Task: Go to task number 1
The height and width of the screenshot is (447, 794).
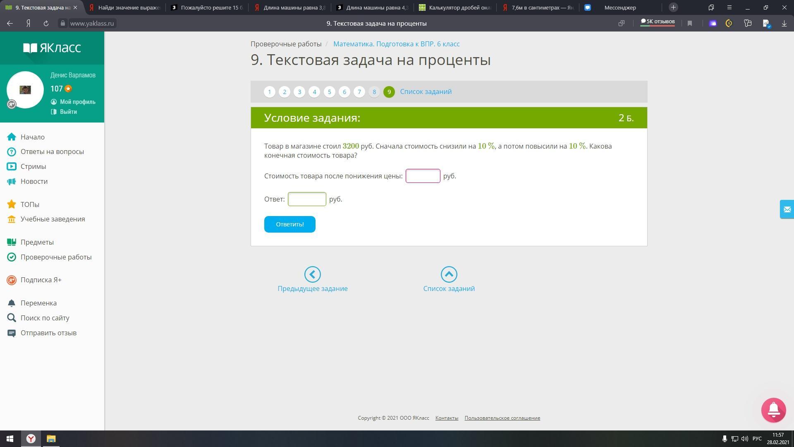Action: (270, 92)
